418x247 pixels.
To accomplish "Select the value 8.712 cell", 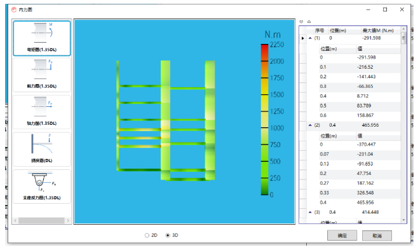I will click(x=363, y=96).
